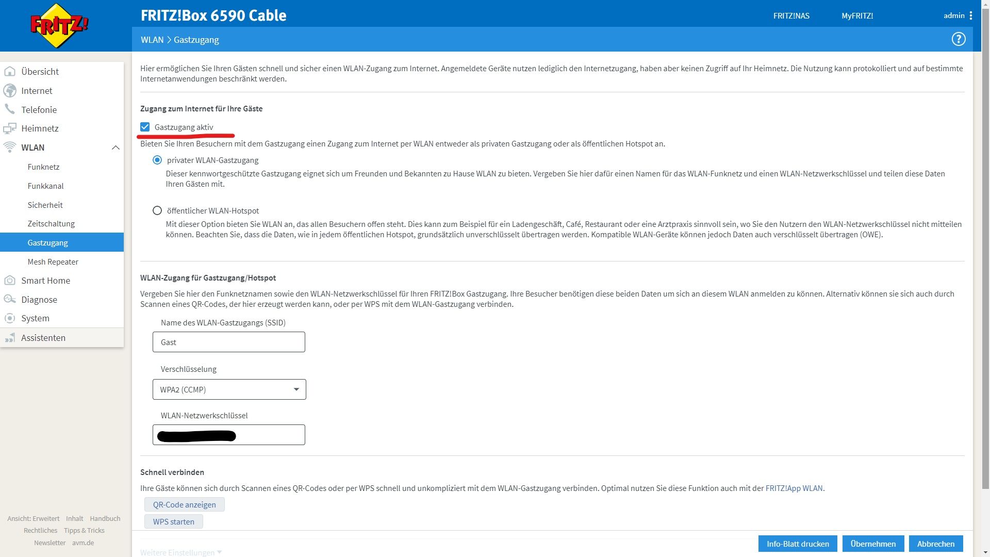
Task: Click the Übersicht house icon
Action: [x=10, y=72]
